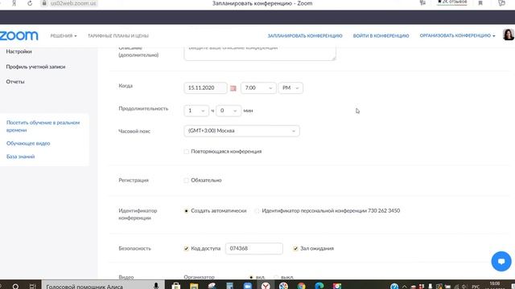
Task: Click the Alice microphone icon in taskbar
Action: [156, 286]
